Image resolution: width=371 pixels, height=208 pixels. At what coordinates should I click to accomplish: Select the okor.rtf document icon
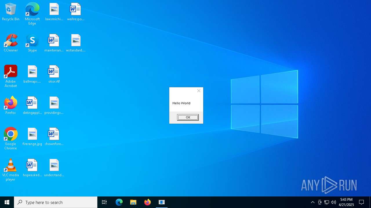point(54,75)
